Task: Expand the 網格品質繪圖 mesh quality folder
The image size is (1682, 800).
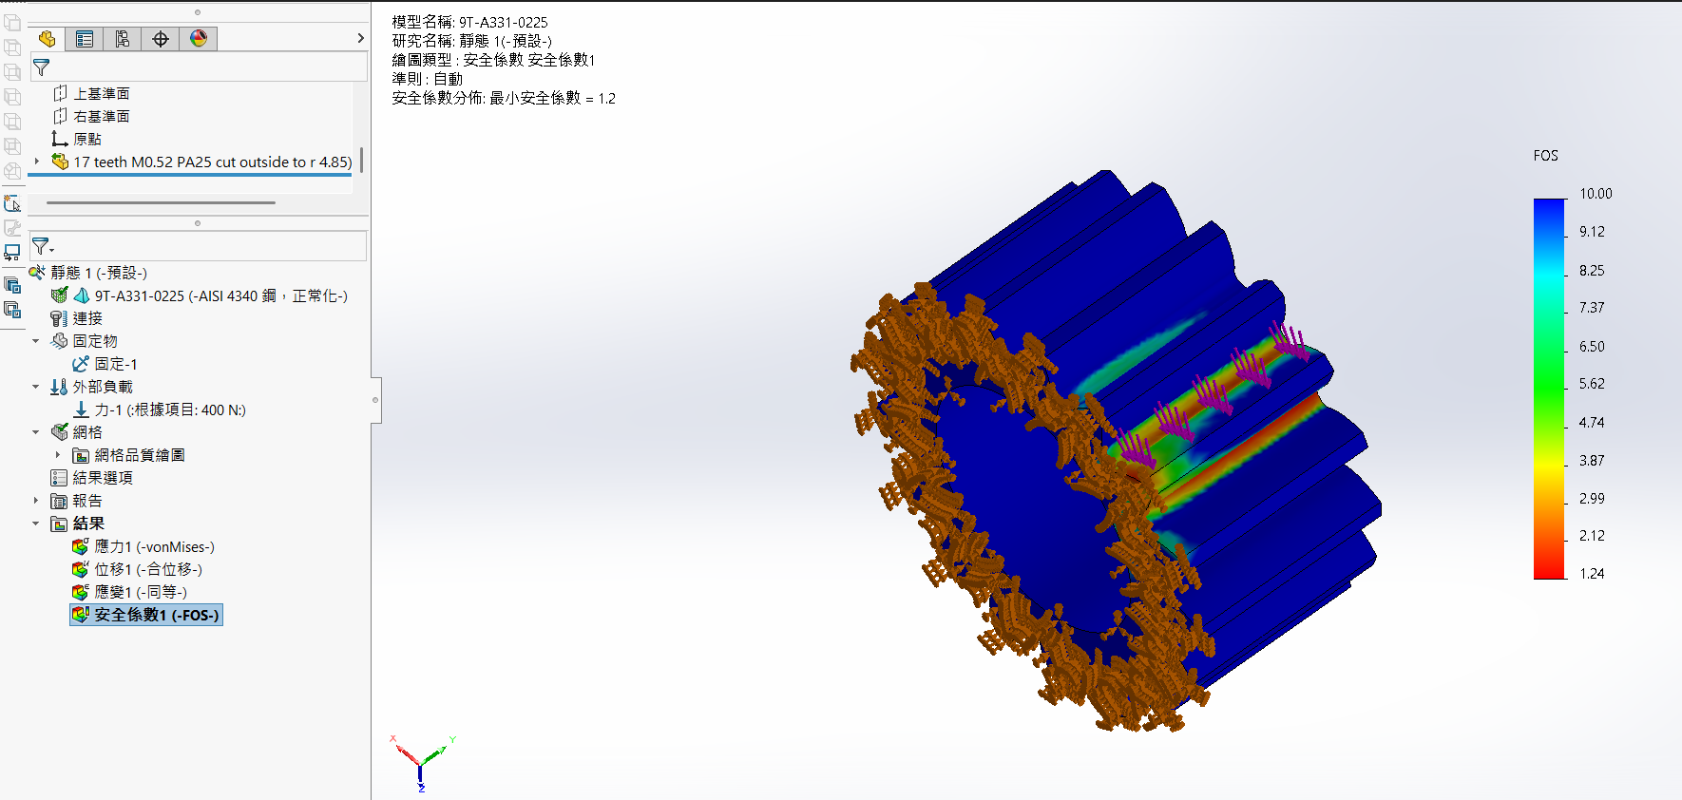Action: click(58, 455)
